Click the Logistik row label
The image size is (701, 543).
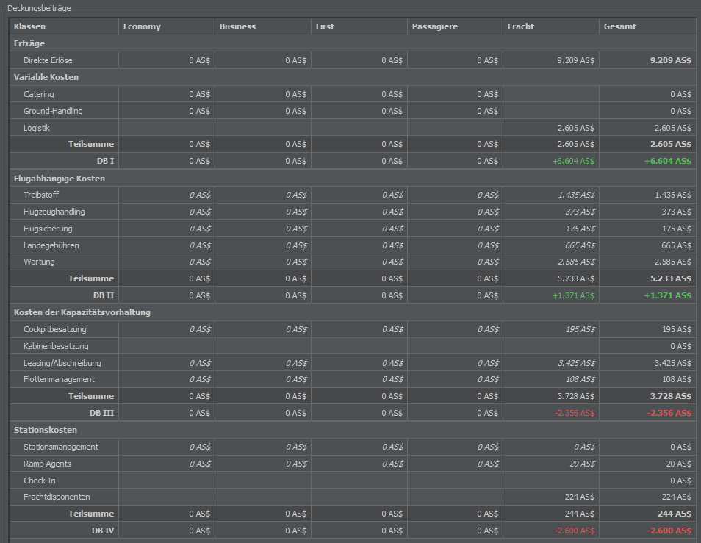coord(37,128)
